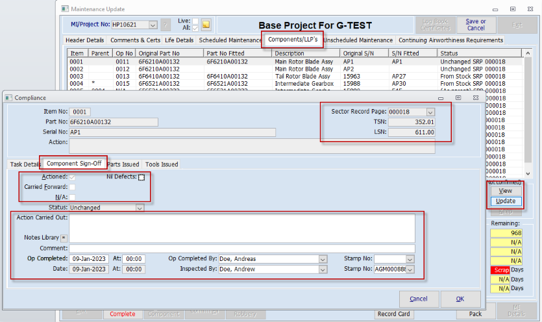
Task: Click the Compliance window title icon
Action: pos(8,98)
